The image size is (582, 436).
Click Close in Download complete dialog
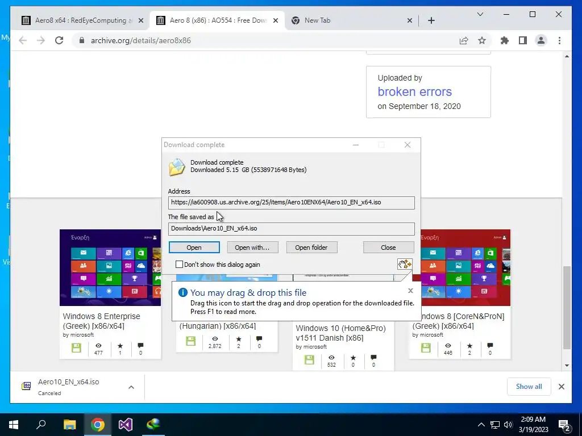point(388,248)
